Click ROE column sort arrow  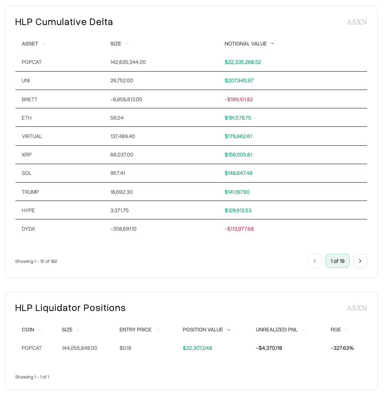tap(347, 330)
